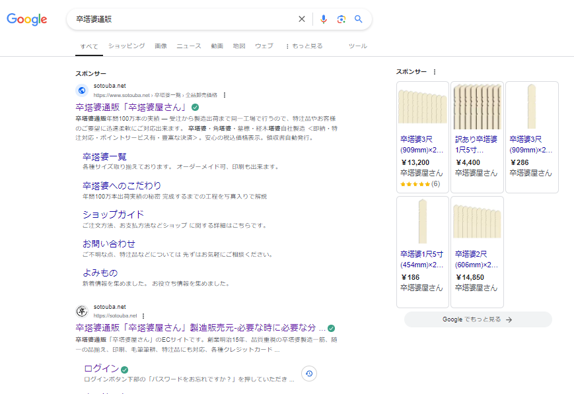This screenshot has height=394, width=574.
Task: Click the history clock icon near ログイン
Action: (x=309, y=374)
